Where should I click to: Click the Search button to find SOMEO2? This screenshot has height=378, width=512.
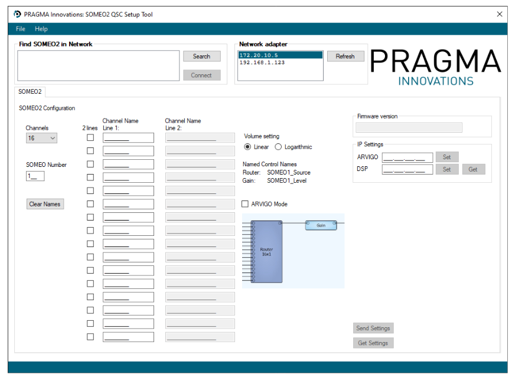click(201, 57)
